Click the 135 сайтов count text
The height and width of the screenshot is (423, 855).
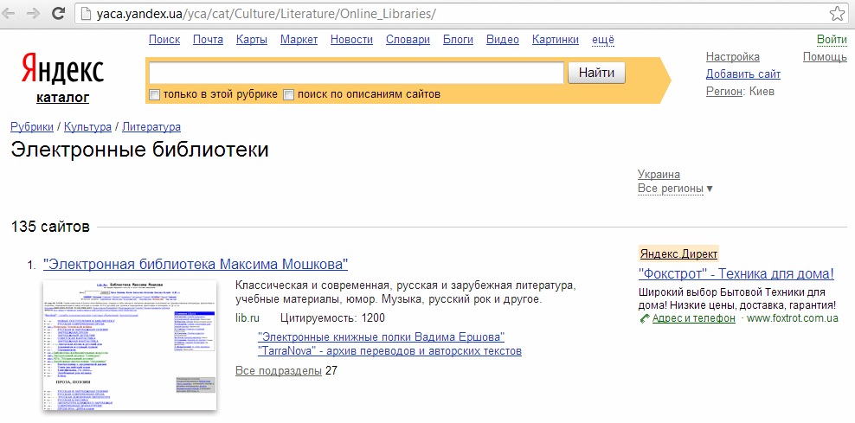point(50,227)
